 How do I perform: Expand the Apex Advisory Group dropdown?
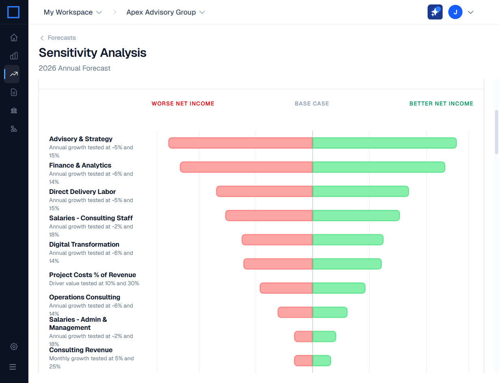click(x=166, y=12)
